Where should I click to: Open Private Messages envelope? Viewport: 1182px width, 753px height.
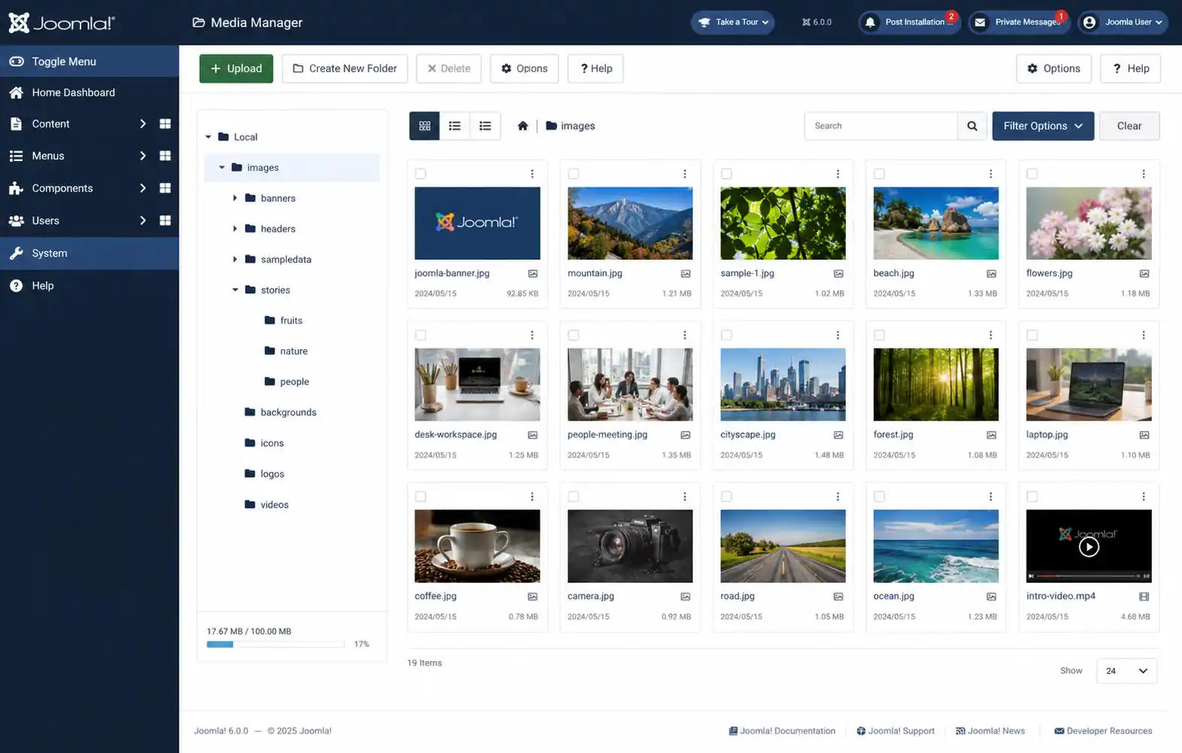pos(1019,23)
